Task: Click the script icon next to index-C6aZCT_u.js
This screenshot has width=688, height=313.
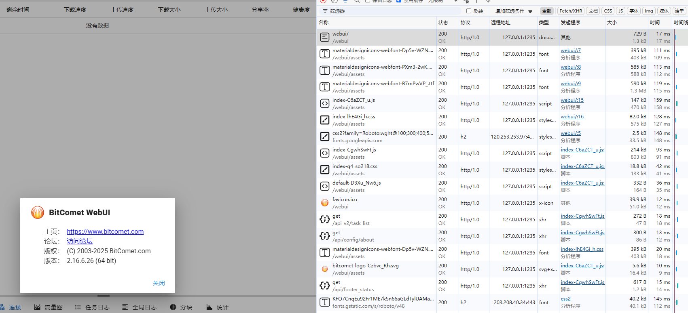Action: (x=324, y=103)
